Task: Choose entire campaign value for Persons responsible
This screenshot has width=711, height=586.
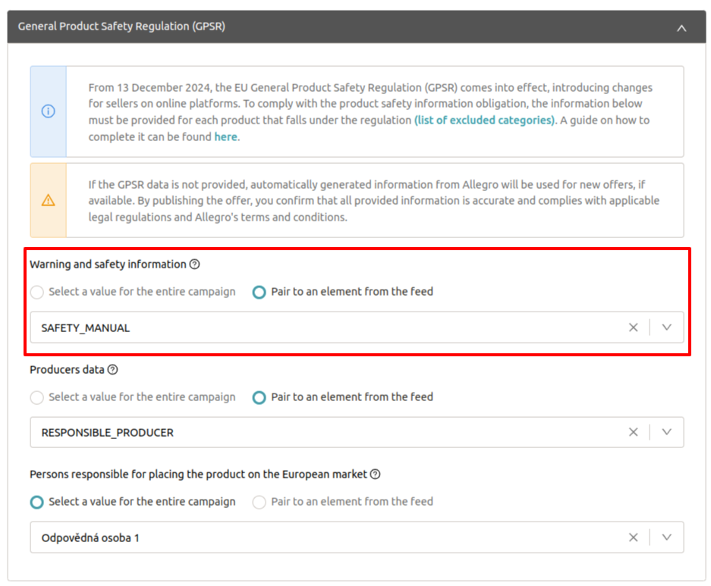Action: pyautogui.click(x=37, y=502)
